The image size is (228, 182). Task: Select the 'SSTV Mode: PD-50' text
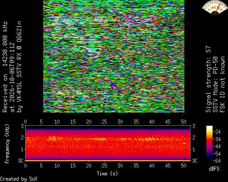pyautogui.click(x=215, y=84)
